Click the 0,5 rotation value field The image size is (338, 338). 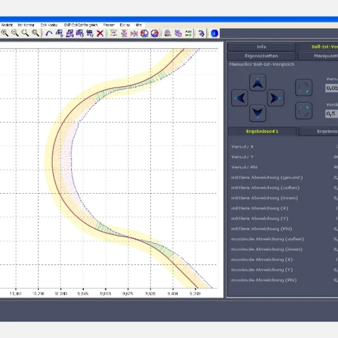[x=332, y=114]
